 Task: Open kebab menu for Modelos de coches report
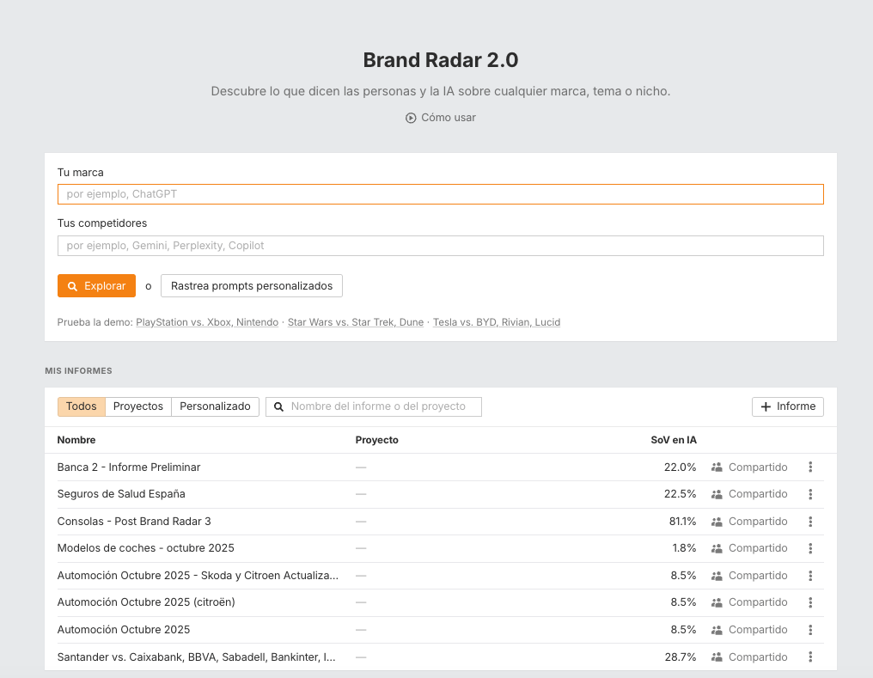(x=809, y=548)
